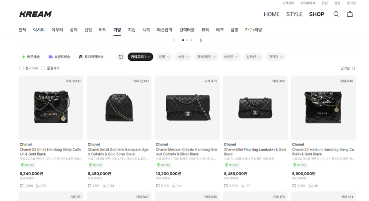Expand the 컬렉션 filter dropdown
The width and height of the screenshot is (369, 201).
[x=253, y=57]
